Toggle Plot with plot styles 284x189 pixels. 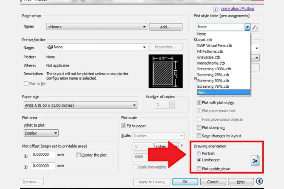(199, 102)
